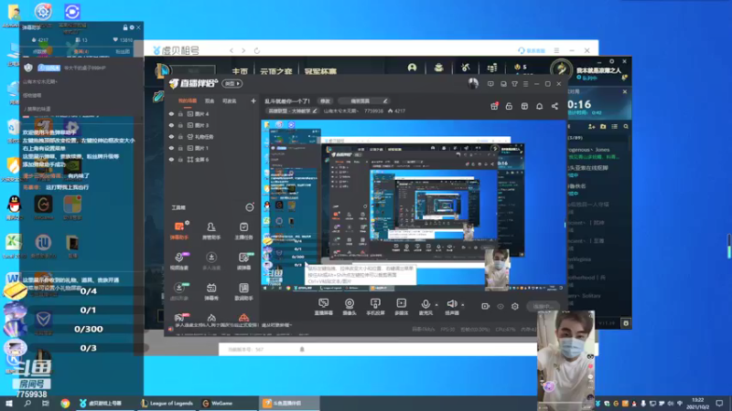Open 多人连麦 tool in toolbox
This screenshot has width=732, height=411.
click(x=211, y=261)
